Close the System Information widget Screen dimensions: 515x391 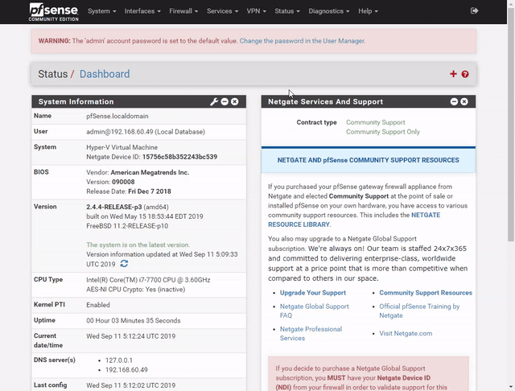click(x=234, y=101)
